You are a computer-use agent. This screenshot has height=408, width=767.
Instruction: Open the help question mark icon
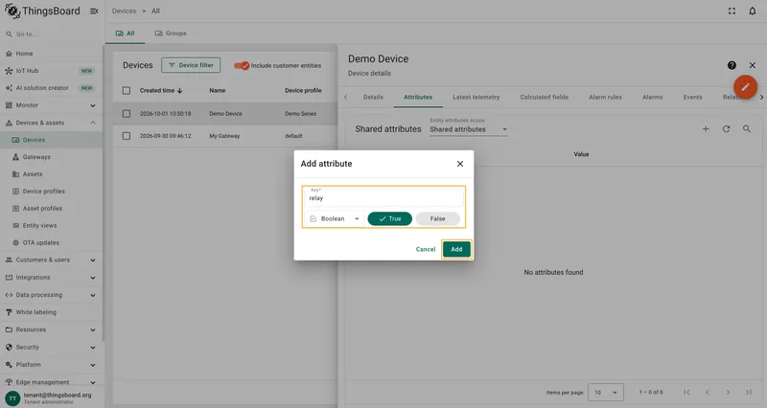[x=732, y=65]
